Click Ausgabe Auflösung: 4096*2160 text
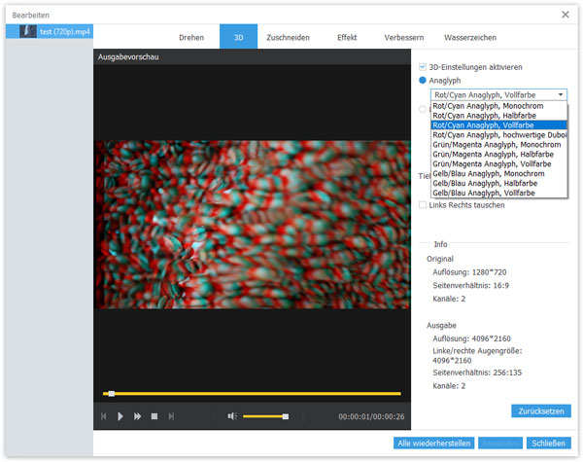583x462 pixels. tap(471, 338)
